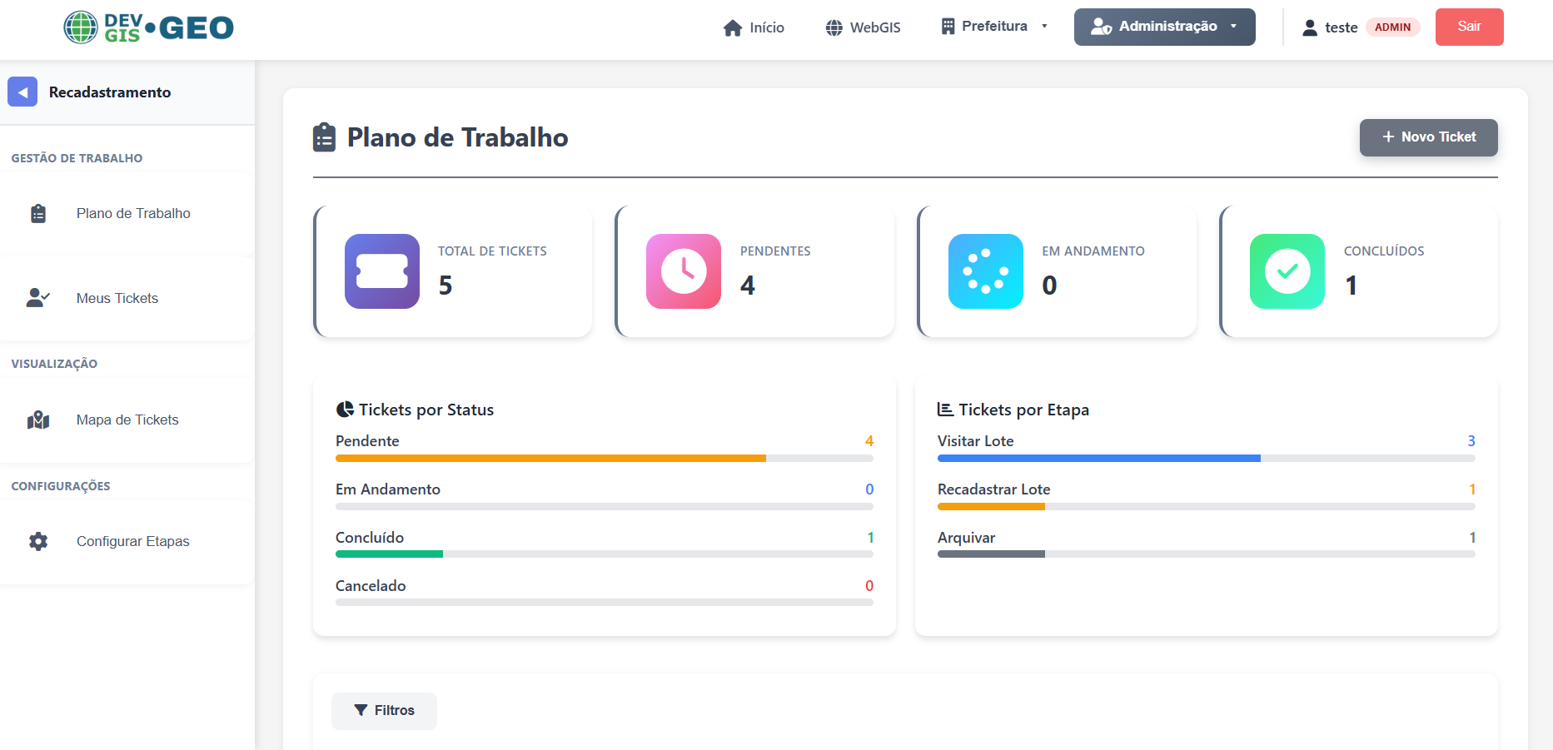
Task: Create a Novo Ticket
Action: click(1428, 137)
